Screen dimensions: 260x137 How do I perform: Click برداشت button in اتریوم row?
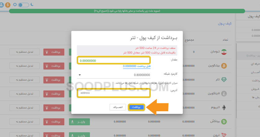point(54,108)
